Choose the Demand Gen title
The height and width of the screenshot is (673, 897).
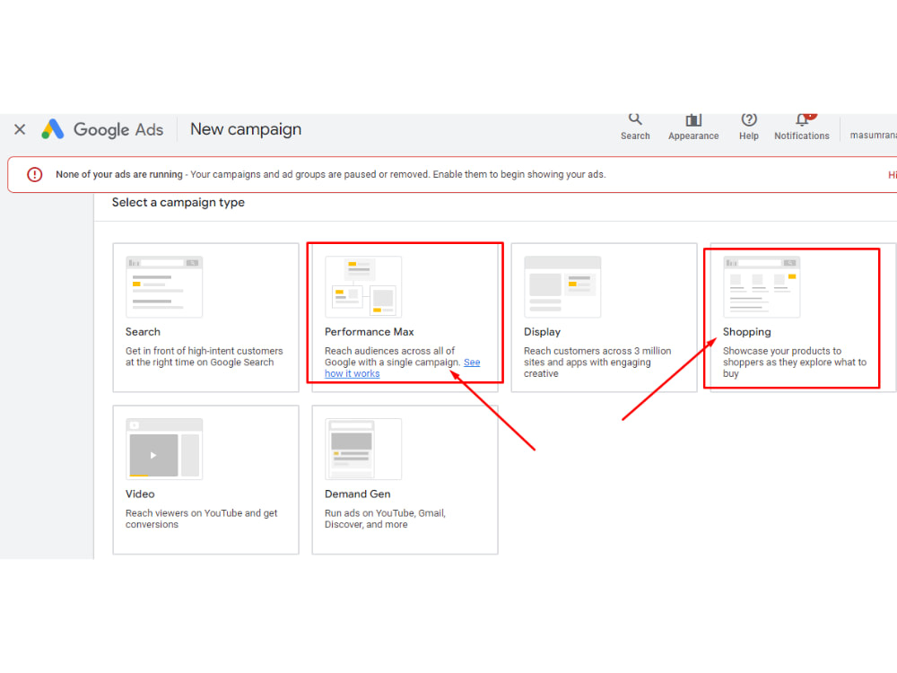pyautogui.click(x=358, y=494)
